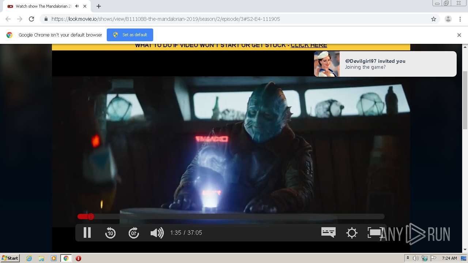
Task: Open Action Center flag icon
Action: click(x=433, y=258)
